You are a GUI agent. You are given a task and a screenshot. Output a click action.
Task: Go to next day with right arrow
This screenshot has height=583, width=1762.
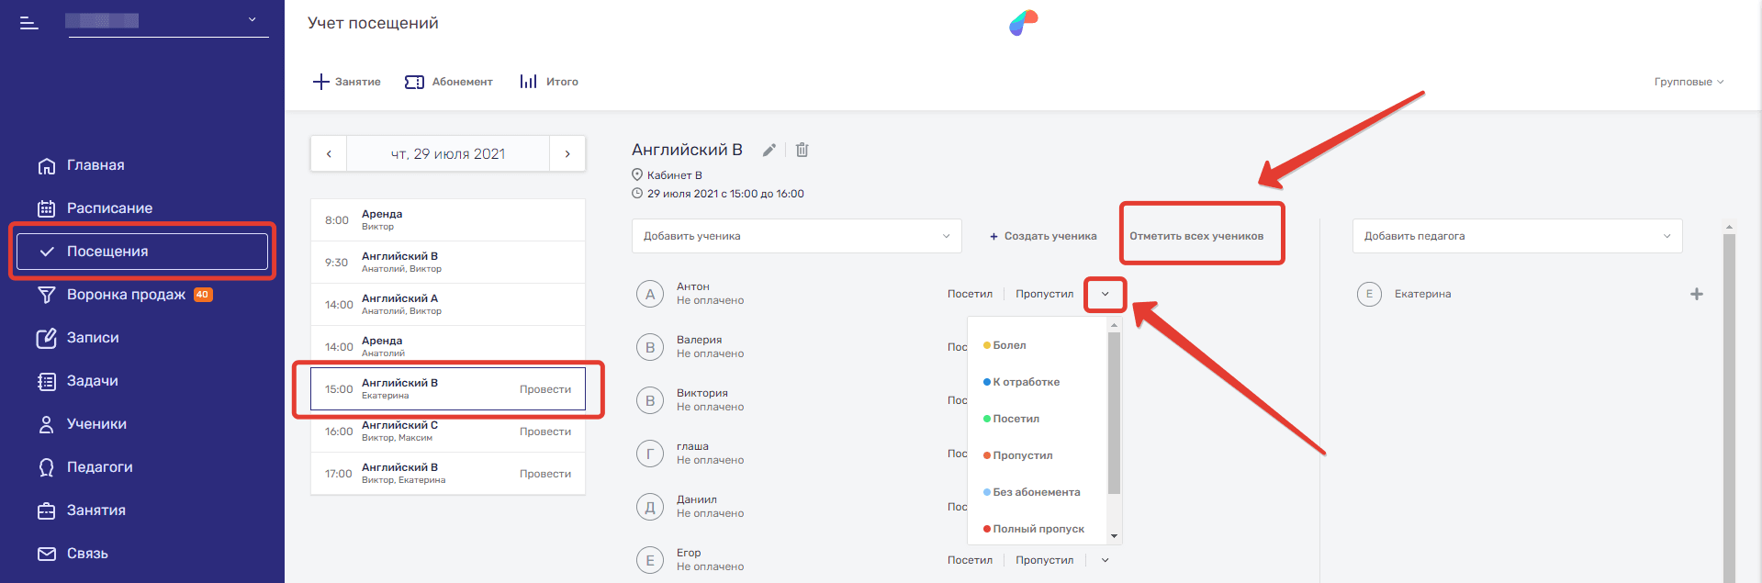pos(567,154)
